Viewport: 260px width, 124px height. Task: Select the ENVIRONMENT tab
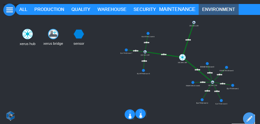219,9
